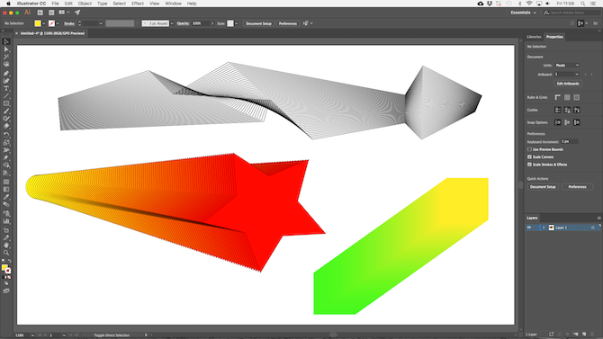The width and height of the screenshot is (603, 339).
Task: Select the Selection arrow tool
Action: (6, 41)
